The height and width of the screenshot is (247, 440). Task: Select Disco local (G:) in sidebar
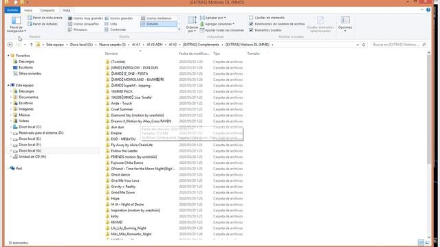30,151
